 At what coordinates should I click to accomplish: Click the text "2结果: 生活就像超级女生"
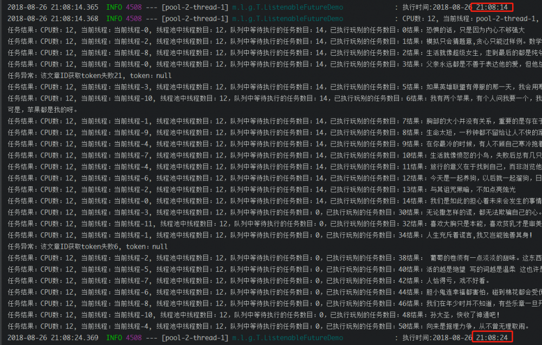(441, 53)
